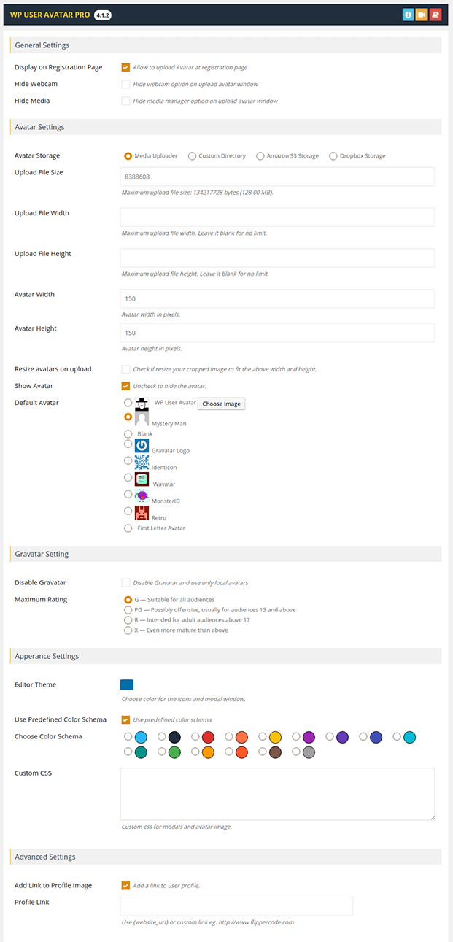Disable avatar upload at registration page
Viewport: 453px width, 942px height.
click(124, 66)
